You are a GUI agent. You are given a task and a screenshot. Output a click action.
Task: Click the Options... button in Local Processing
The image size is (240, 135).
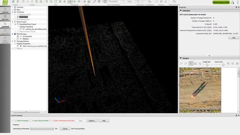(x=92, y=121)
